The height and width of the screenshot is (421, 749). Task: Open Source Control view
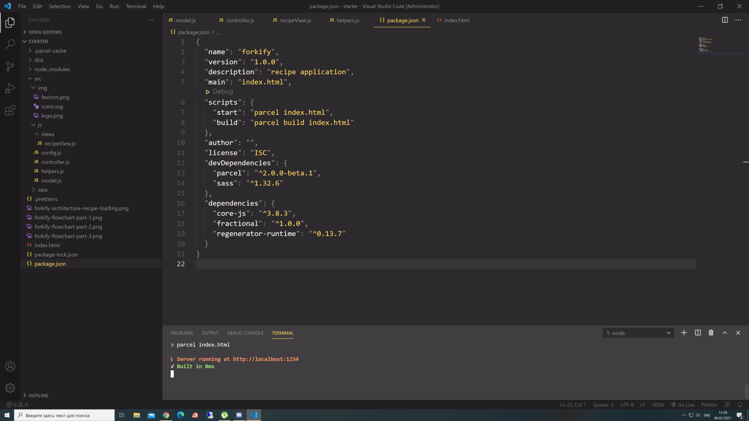pyautogui.click(x=10, y=66)
